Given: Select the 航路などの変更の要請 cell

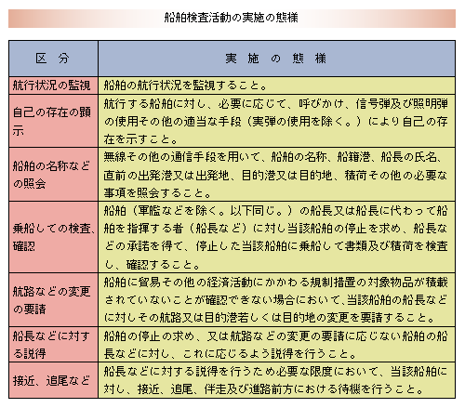Looking at the screenshot, I should coord(53,300).
